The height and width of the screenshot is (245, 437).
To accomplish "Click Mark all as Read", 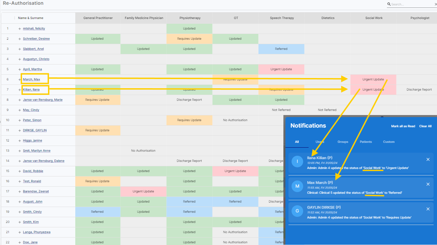I will (403, 126).
